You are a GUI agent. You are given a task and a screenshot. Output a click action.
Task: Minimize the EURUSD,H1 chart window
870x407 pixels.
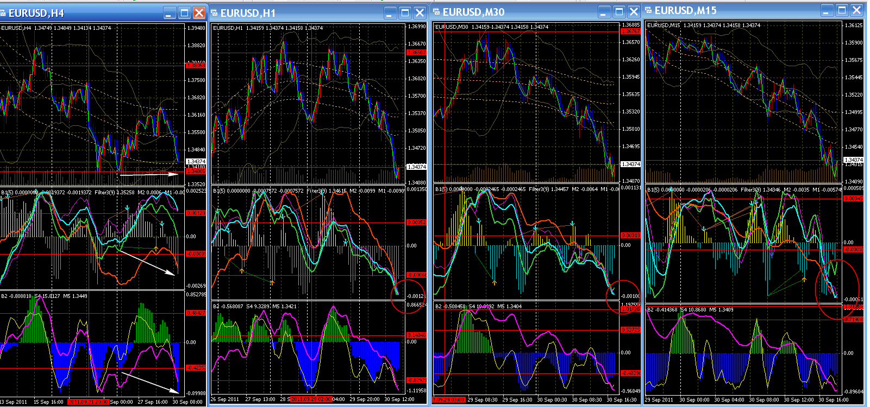[390, 13]
